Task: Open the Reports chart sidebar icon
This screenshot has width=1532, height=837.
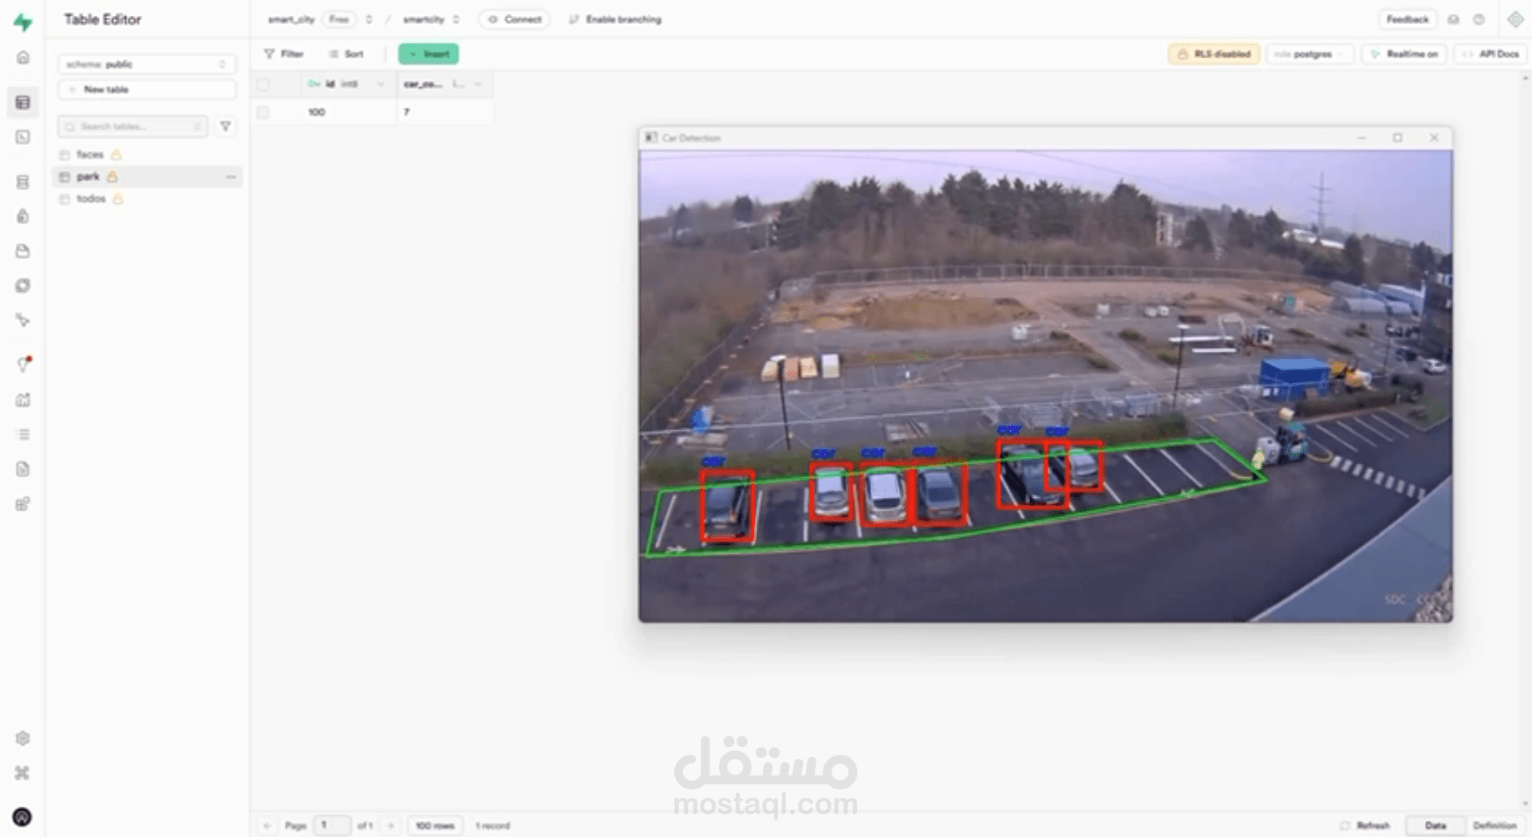Action: coord(23,400)
